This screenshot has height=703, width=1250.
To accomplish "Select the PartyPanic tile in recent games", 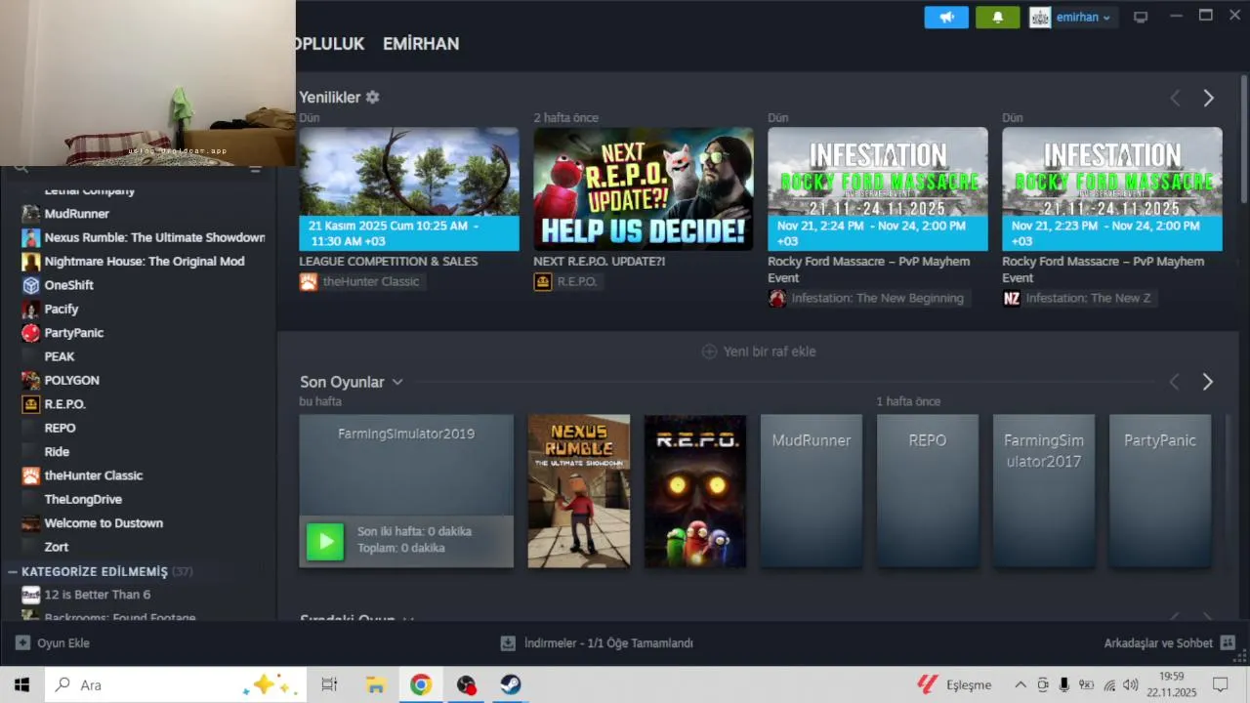I will pyautogui.click(x=1160, y=491).
